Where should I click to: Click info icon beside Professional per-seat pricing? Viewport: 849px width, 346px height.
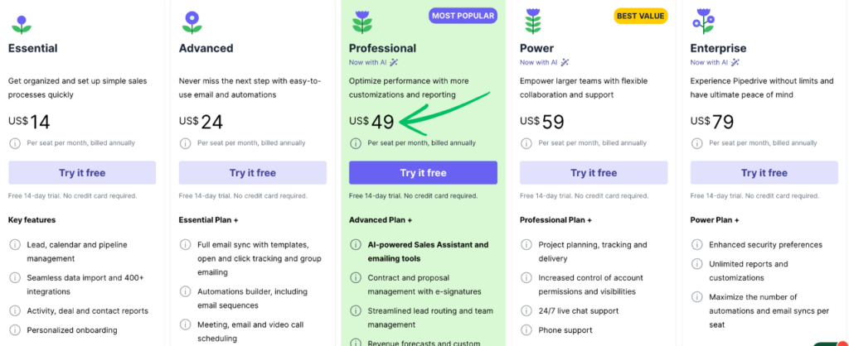pyautogui.click(x=355, y=143)
